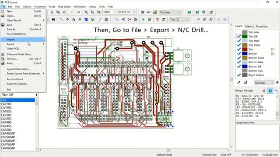This screenshot has width=280, height=157.
Task: Click the green Top Silk color swatch
Action: (x=245, y=36)
